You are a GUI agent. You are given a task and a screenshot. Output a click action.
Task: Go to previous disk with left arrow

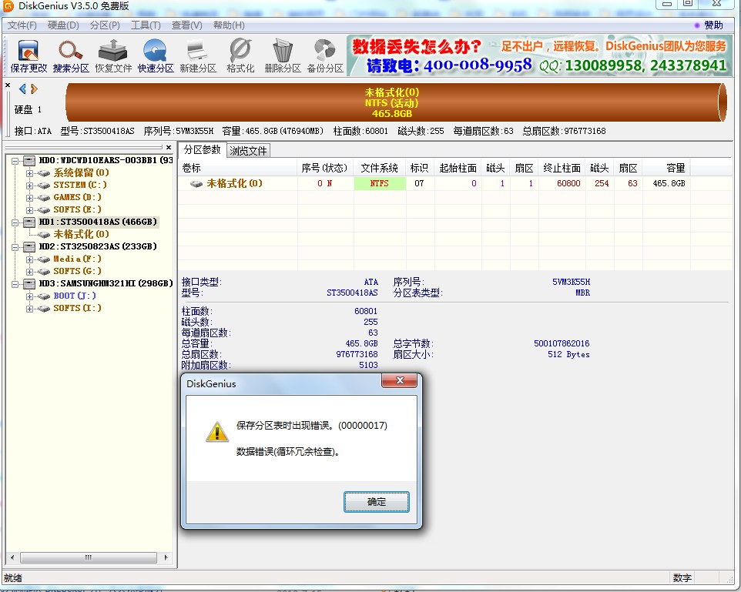tap(22, 89)
